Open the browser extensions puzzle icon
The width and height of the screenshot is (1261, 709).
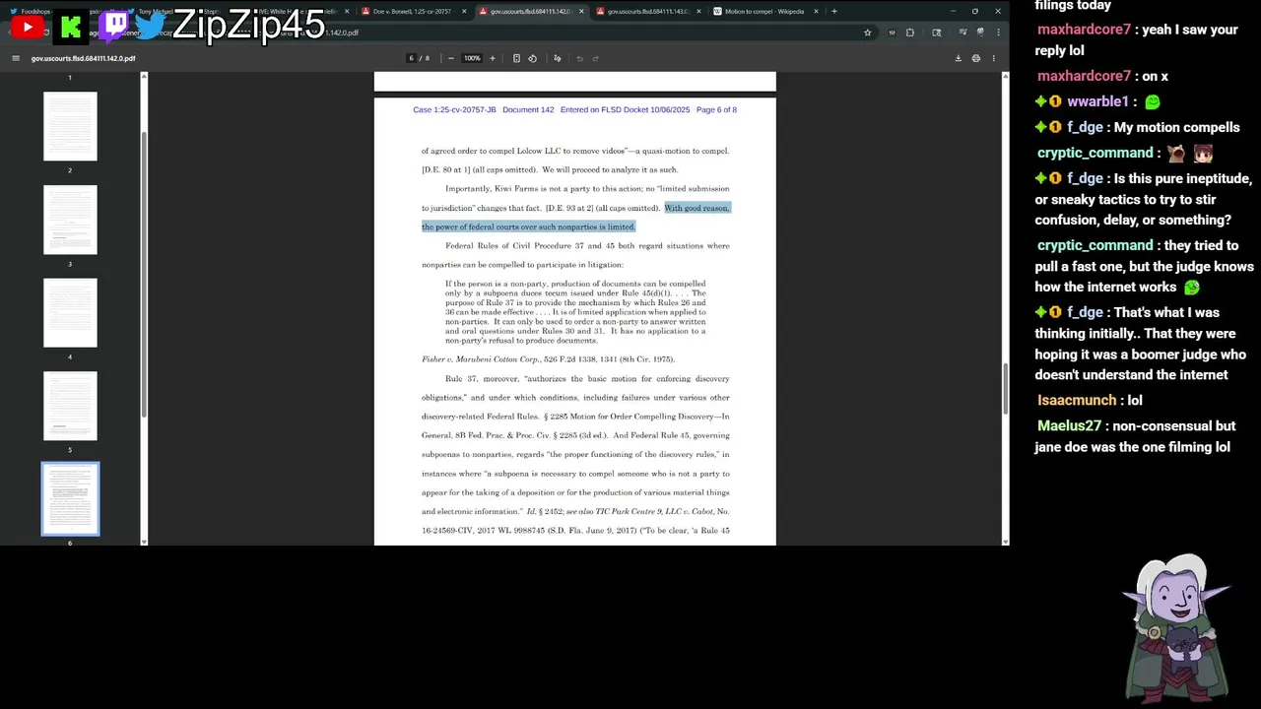point(910,32)
